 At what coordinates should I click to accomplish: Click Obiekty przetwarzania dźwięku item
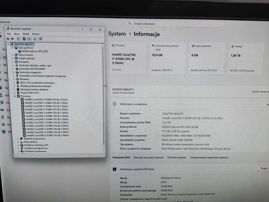(x=36, y=86)
